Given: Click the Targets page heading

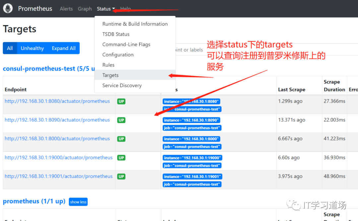Looking at the screenshot, I should click(20, 29).
